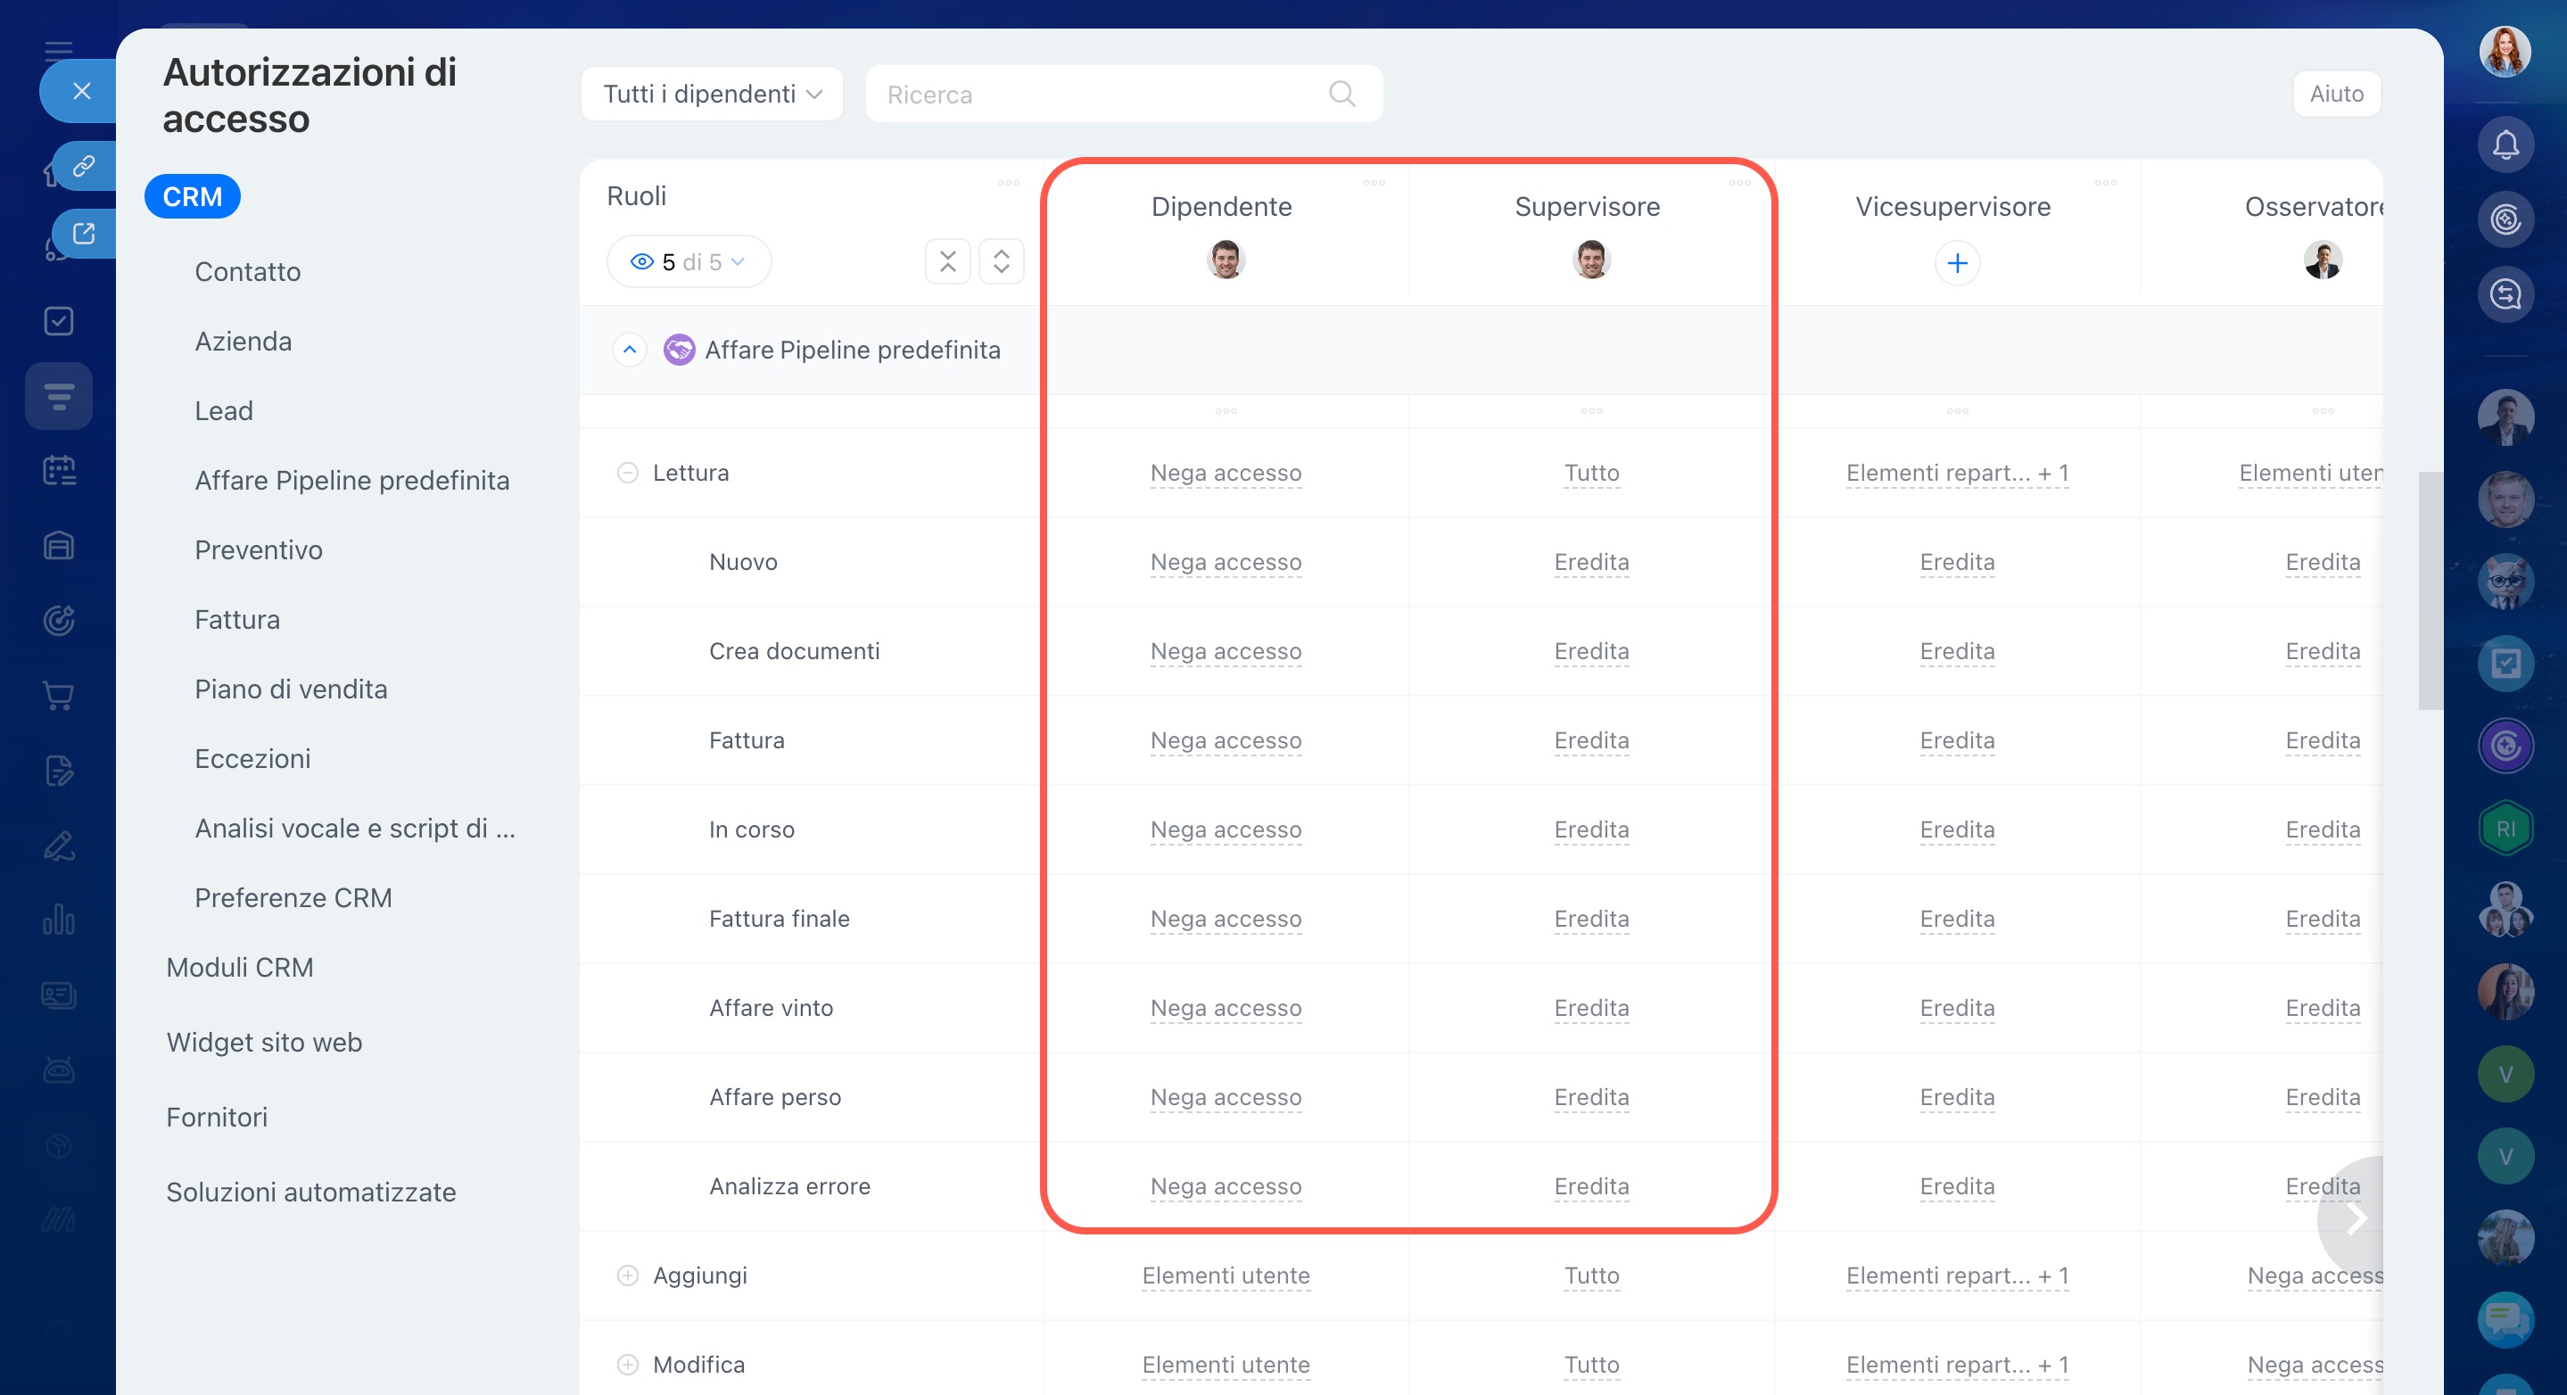This screenshot has height=1395, width=2567.
Task: Expand the Modifica permission row
Action: point(627,1364)
